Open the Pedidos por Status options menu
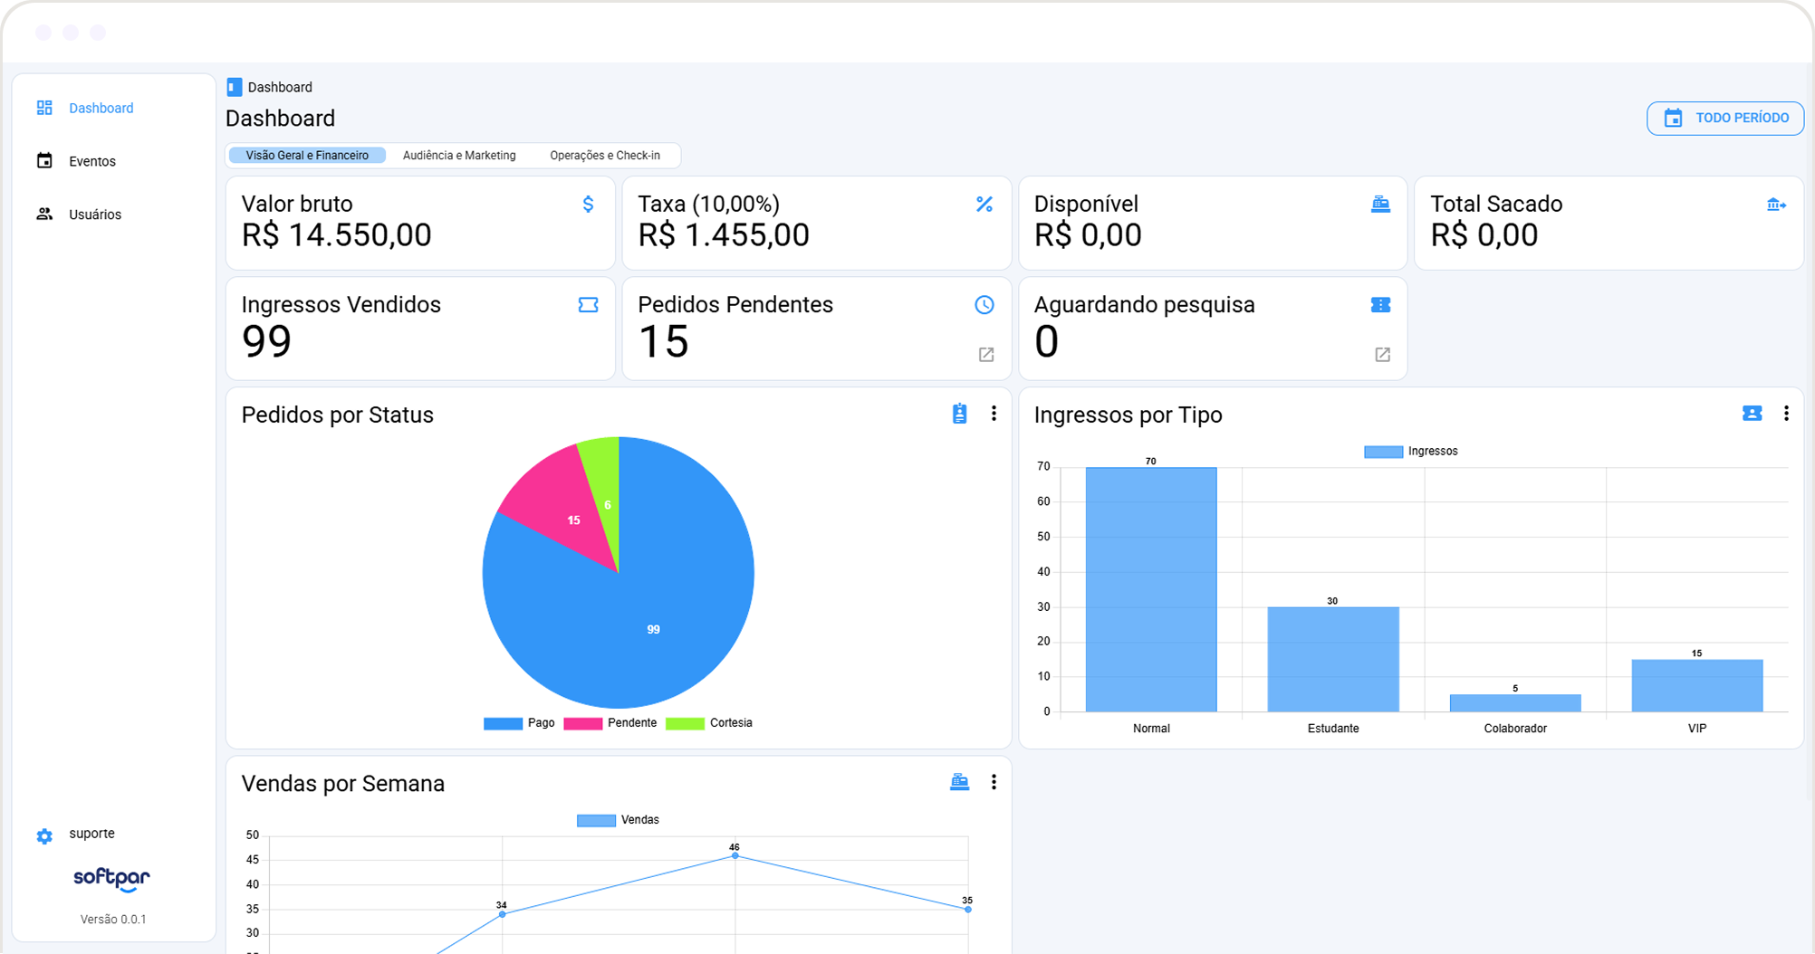 994,414
